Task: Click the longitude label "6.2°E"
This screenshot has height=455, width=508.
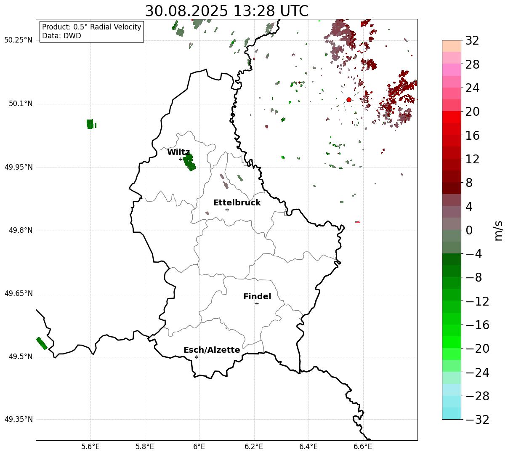Action: click(254, 447)
